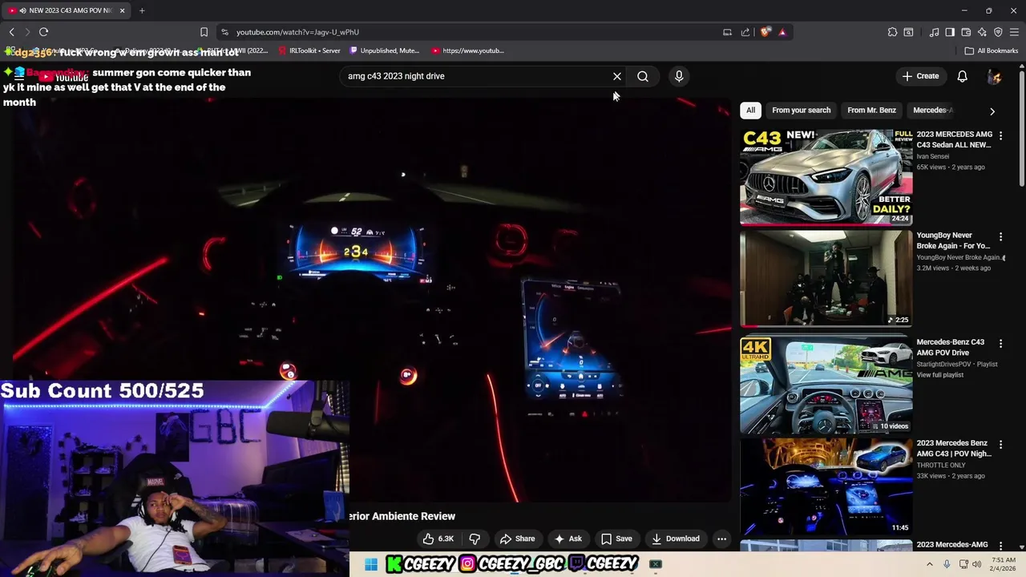The image size is (1026, 577).
Task: Open the YouTube account avatar menu
Action: click(x=994, y=76)
